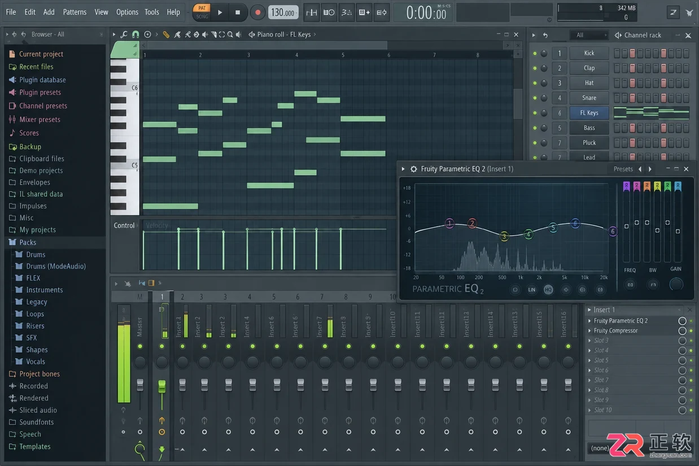Screen dimensions: 699x466
Task: Click the LIN button in Parametric EQ
Action: pos(531,290)
